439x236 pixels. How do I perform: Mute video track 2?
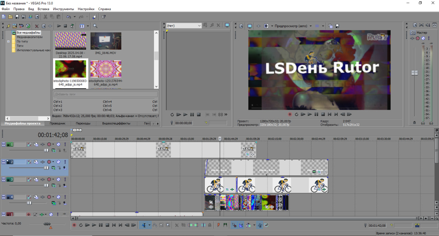click(x=59, y=162)
